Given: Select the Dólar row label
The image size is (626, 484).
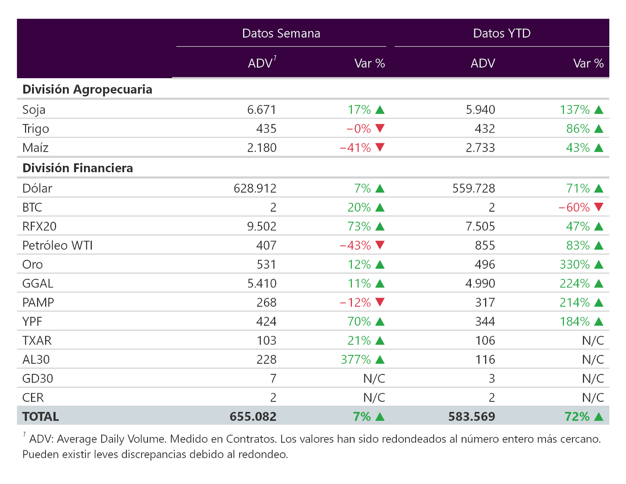Looking at the screenshot, I should coord(37,188).
